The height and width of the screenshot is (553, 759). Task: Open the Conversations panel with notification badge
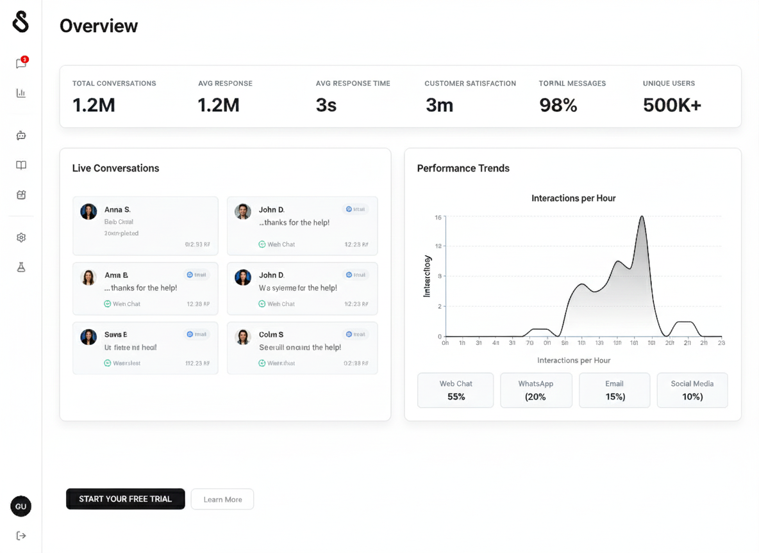click(x=21, y=62)
